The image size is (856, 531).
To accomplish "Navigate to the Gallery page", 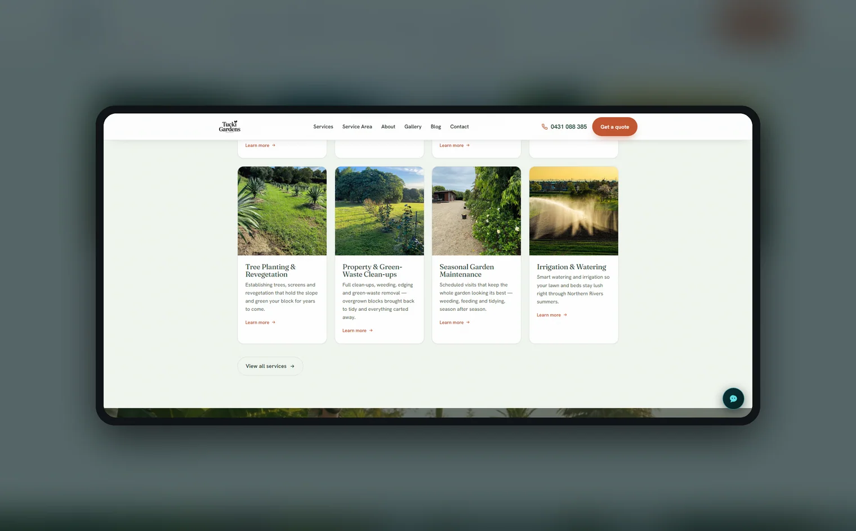I will click(x=413, y=127).
